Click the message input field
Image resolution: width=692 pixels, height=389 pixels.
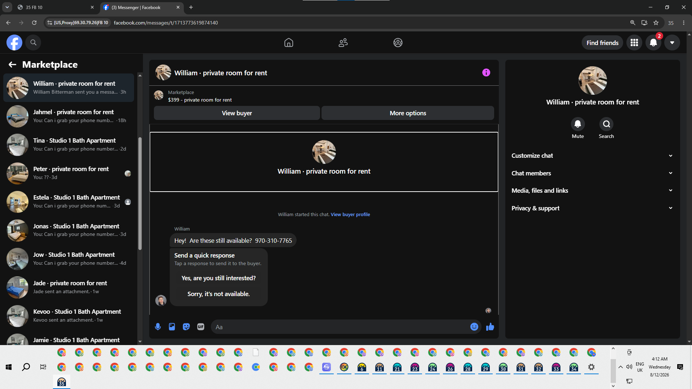[x=341, y=327]
